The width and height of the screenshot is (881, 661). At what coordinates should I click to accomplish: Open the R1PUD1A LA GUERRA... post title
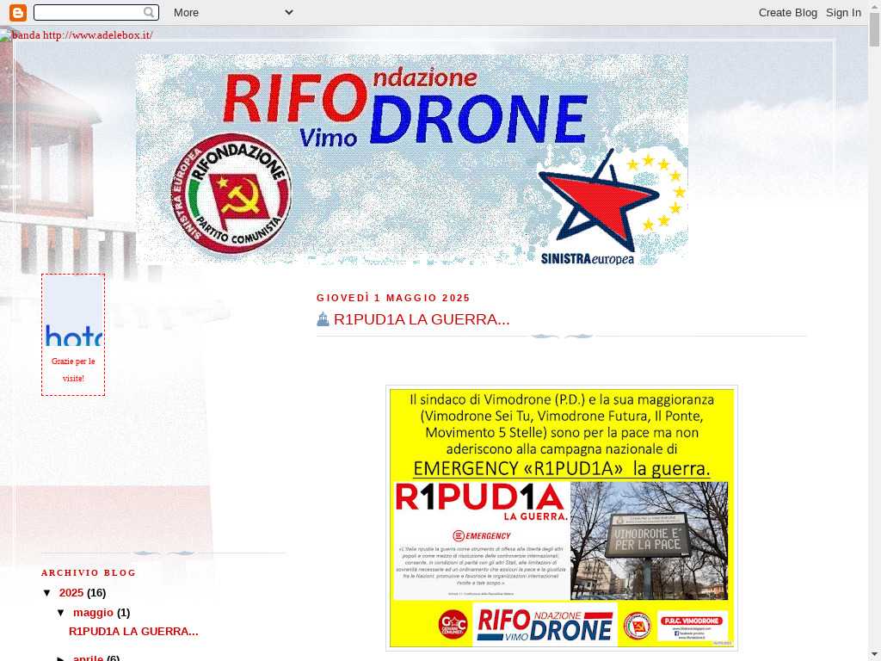tap(422, 319)
